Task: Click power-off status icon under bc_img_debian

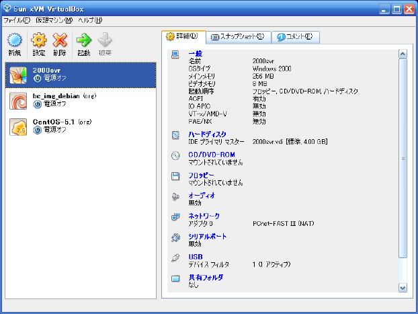Action: point(38,104)
